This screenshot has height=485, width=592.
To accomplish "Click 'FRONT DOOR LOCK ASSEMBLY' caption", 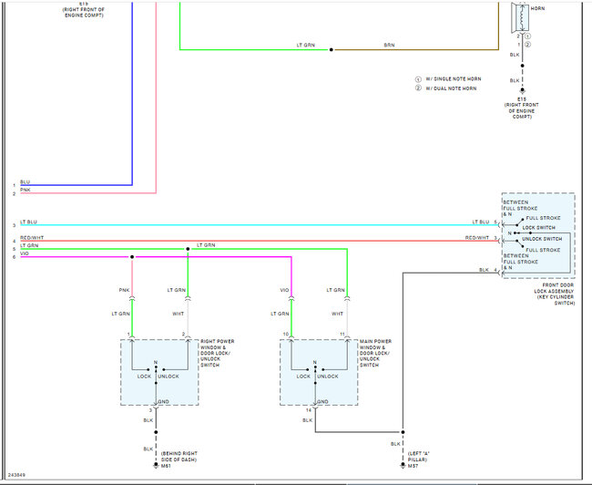I will (x=554, y=294).
